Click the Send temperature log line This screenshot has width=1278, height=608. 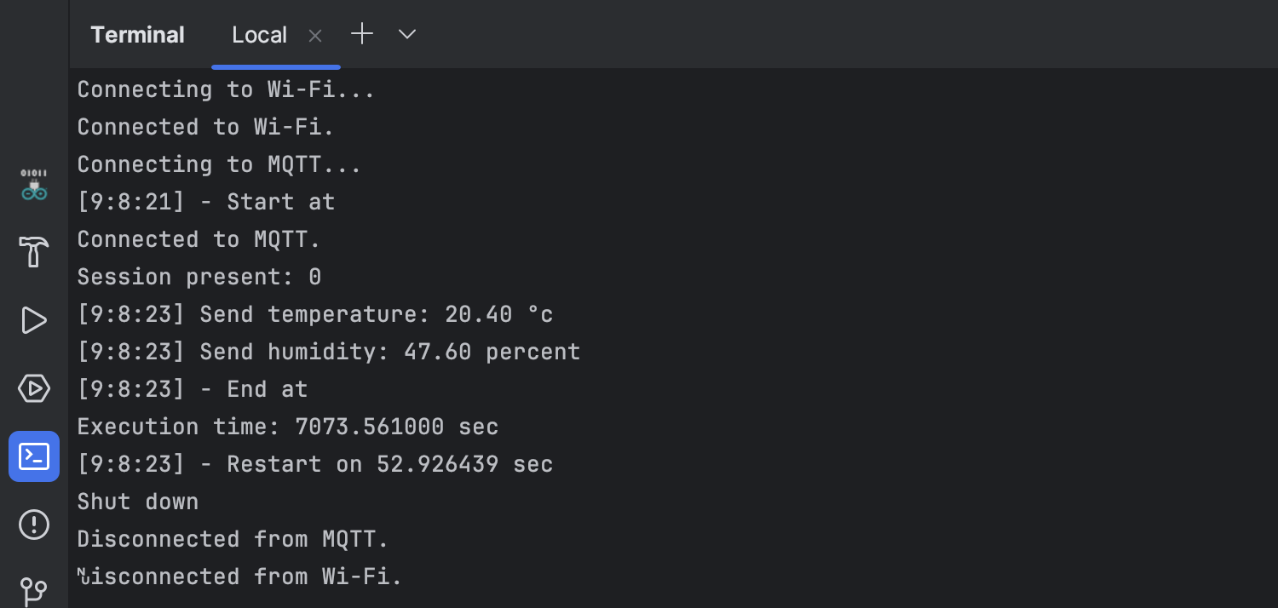coord(314,314)
